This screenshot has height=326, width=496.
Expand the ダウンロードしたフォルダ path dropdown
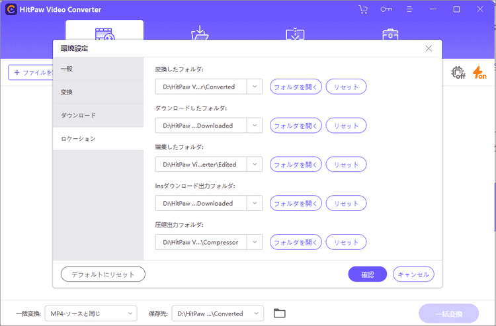click(255, 126)
